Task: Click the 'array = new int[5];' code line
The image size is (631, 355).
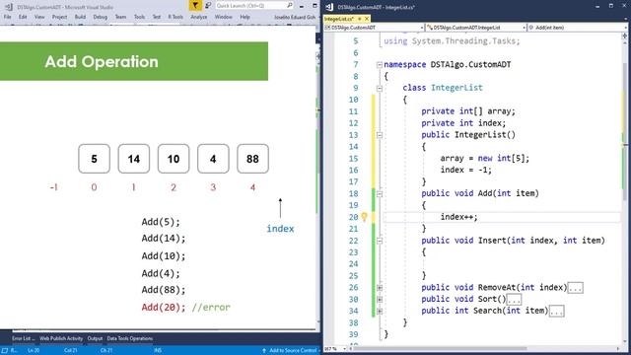Action: (485, 159)
